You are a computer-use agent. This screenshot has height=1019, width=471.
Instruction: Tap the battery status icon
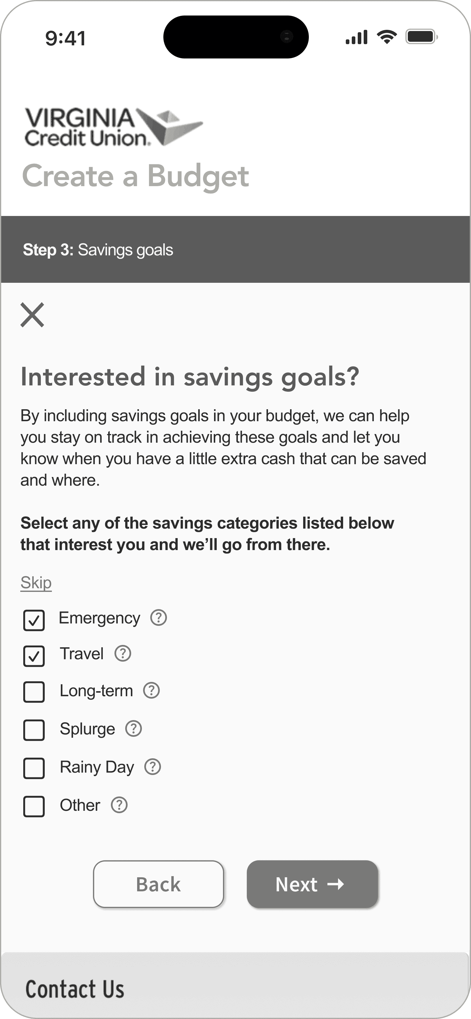(422, 37)
